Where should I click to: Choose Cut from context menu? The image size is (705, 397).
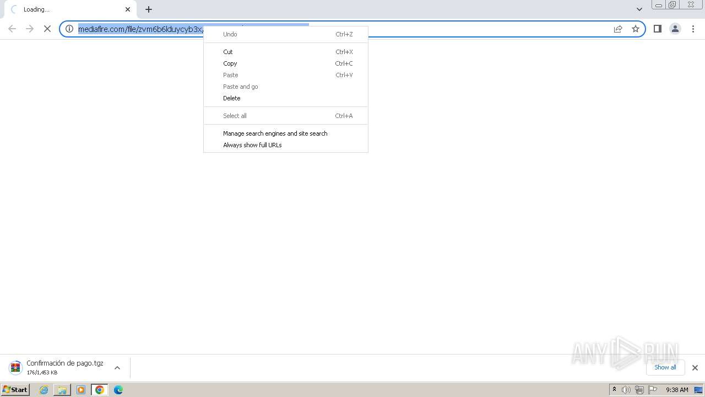(286, 52)
